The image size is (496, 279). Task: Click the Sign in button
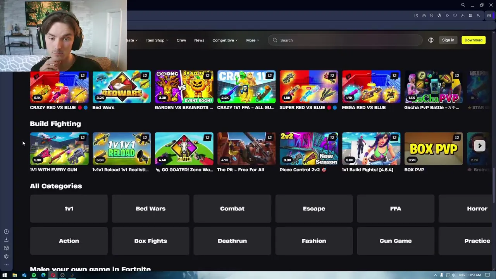coord(448,40)
